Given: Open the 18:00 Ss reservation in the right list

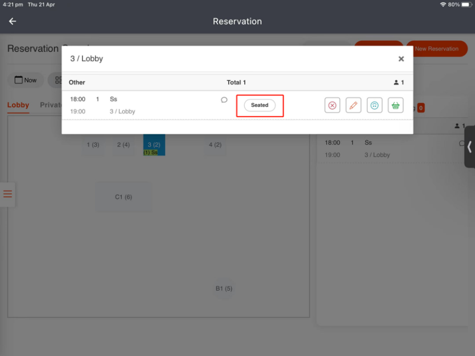Looking at the screenshot, I should [x=377, y=149].
